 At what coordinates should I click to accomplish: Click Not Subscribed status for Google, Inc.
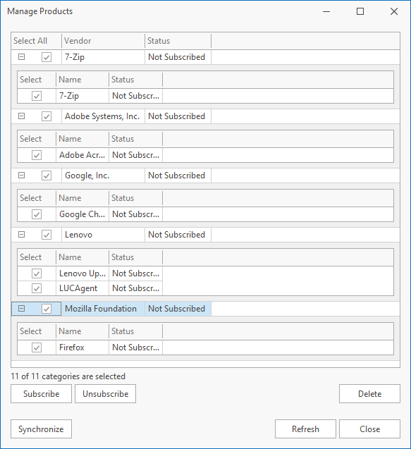pyautogui.click(x=178, y=176)
